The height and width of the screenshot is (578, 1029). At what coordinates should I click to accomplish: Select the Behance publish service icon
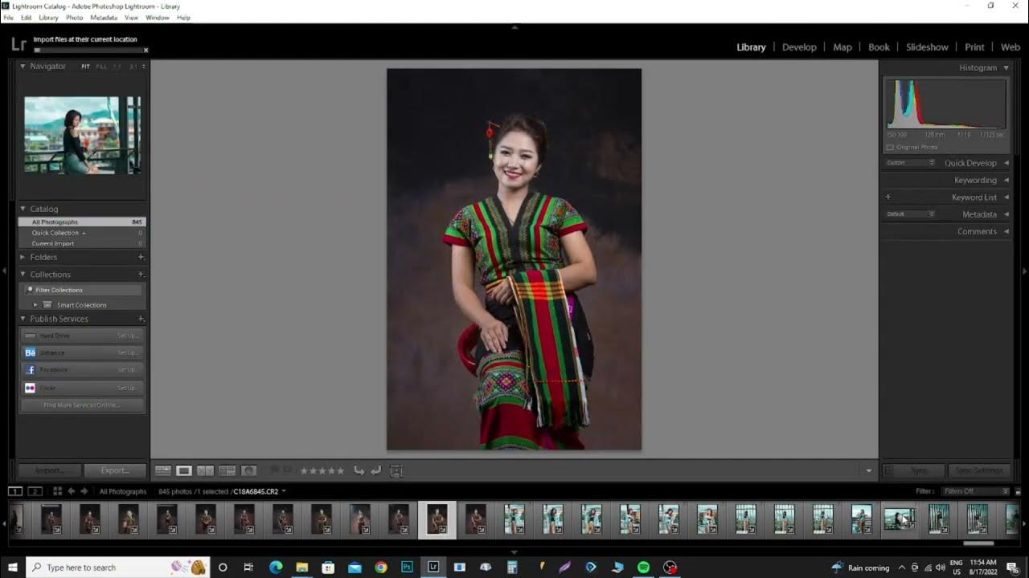tap(30, 352)
